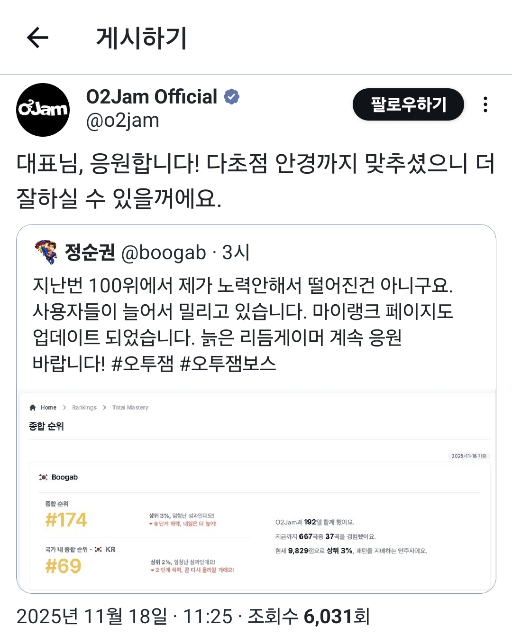The image size is (512, 637).
Task: Open 정순권's profile avatar in quoted post
Action: click(46, 252)
